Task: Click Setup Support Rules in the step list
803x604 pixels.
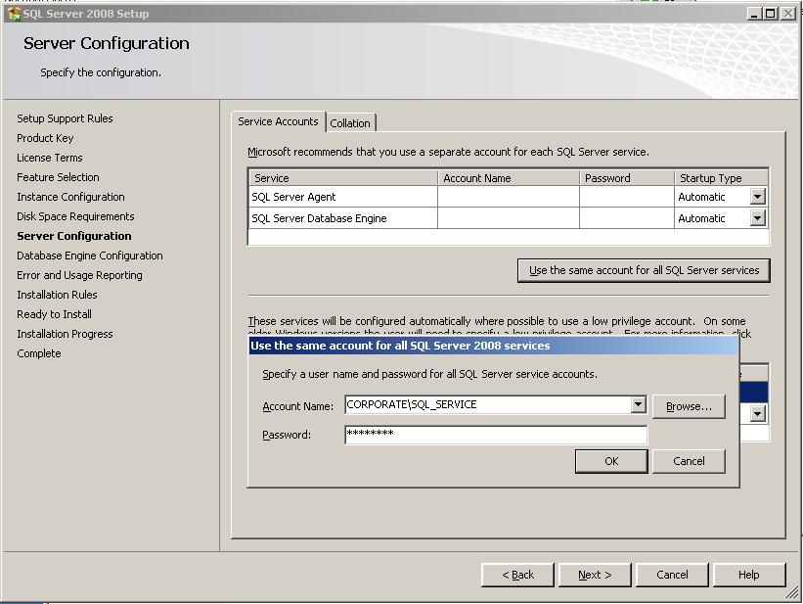Action: pos(65,118)
